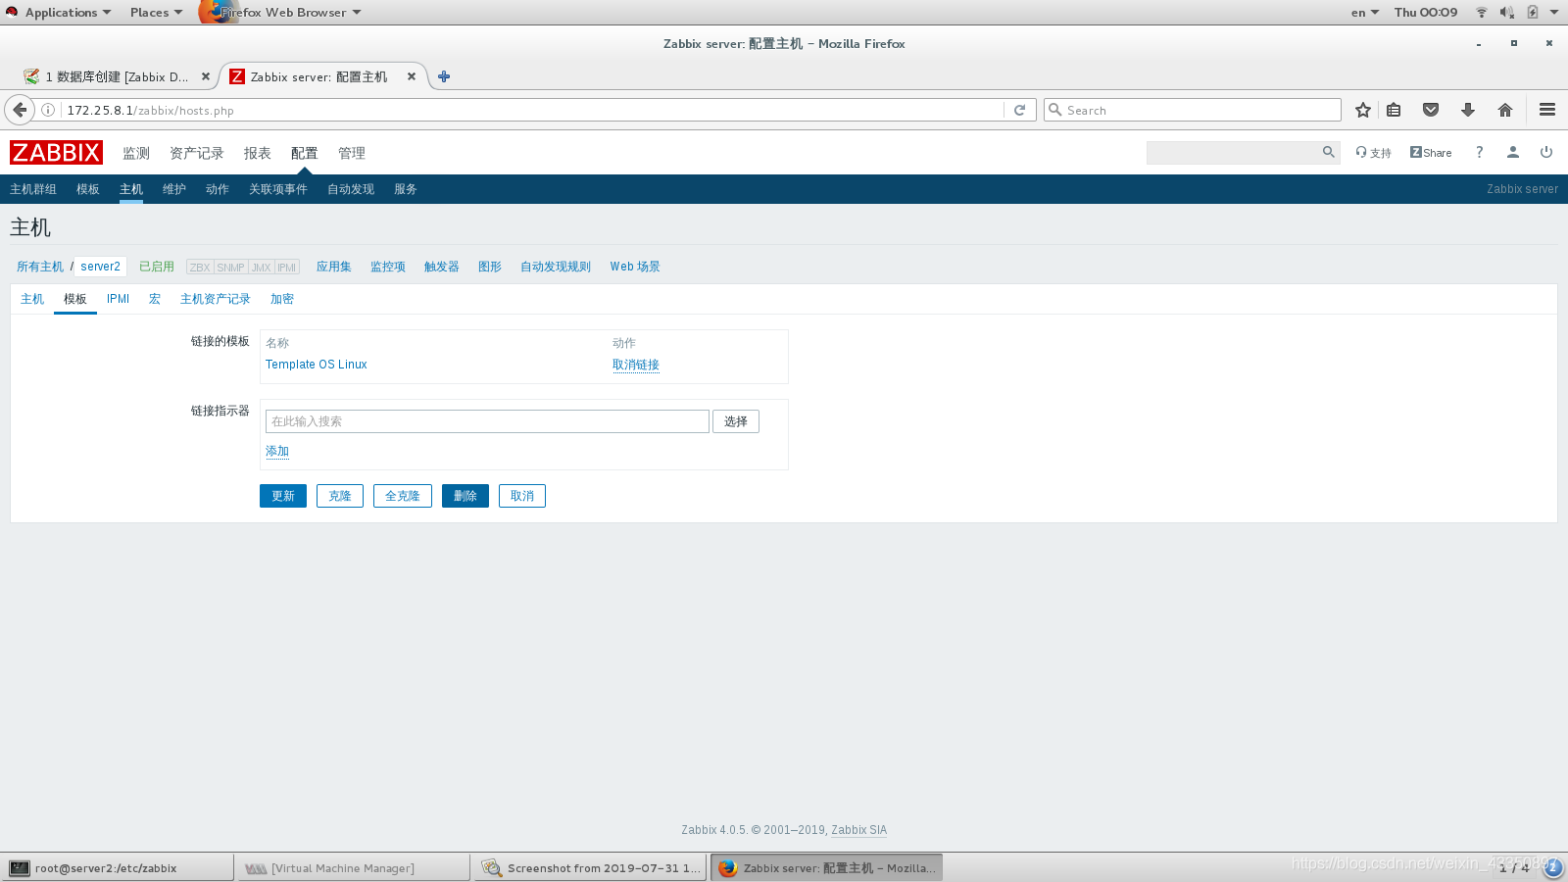The image size is (1568, 882).
Task: Open a new tab with the plus icon
Action: pos(444,76)
